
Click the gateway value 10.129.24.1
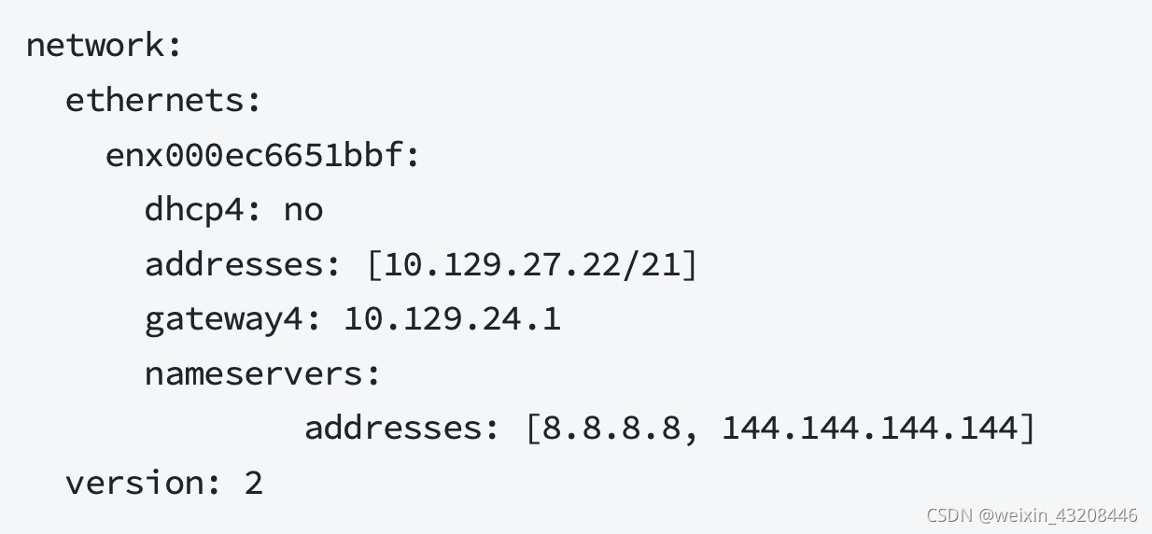point(452,319)
